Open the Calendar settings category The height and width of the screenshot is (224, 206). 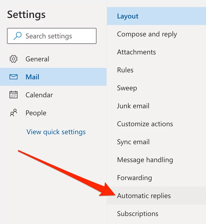[x=53, y=95]
